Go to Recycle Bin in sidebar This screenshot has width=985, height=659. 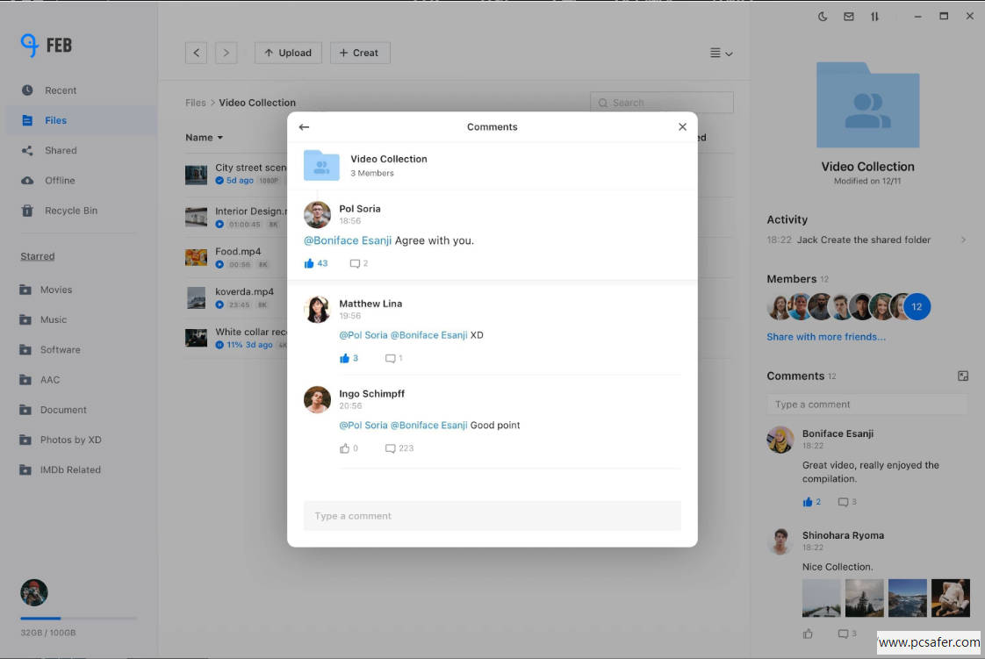pyautogui.click(x=70, y=211)
